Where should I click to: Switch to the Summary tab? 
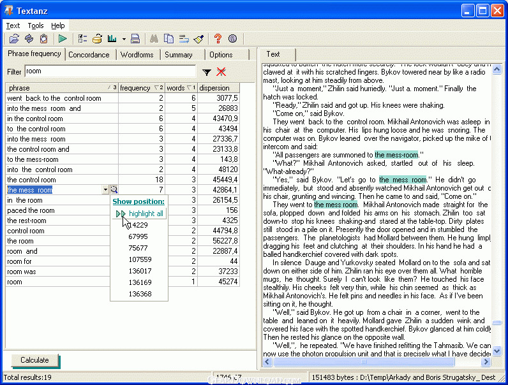tap(179, 55)
